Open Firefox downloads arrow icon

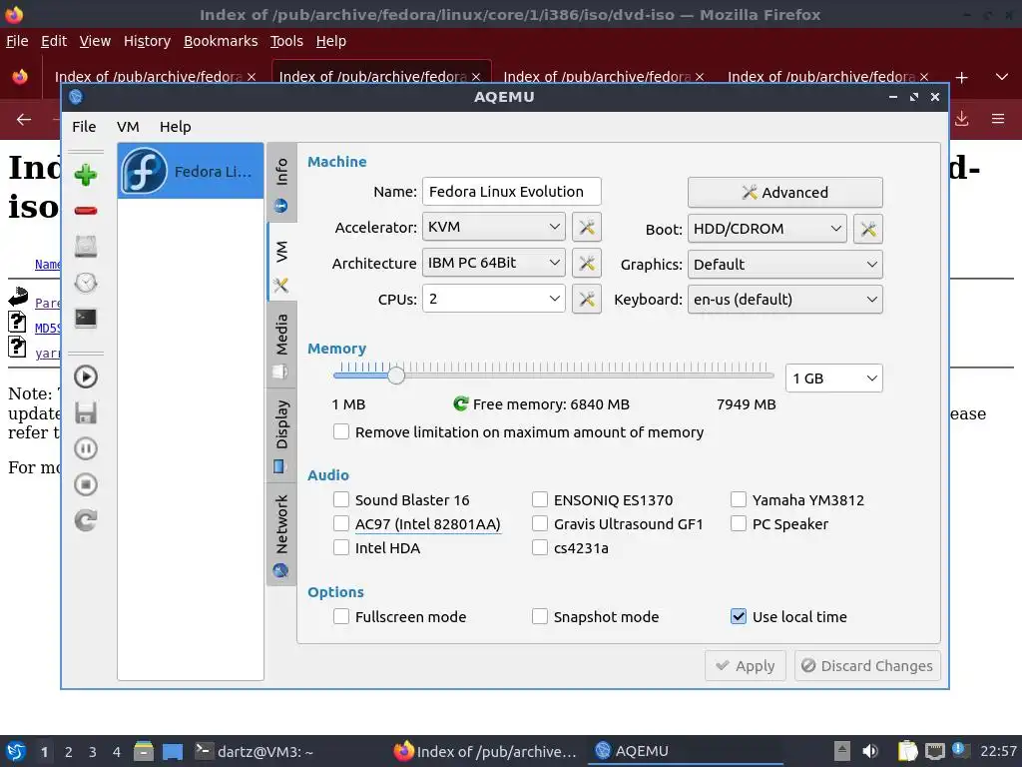(961, 119)
